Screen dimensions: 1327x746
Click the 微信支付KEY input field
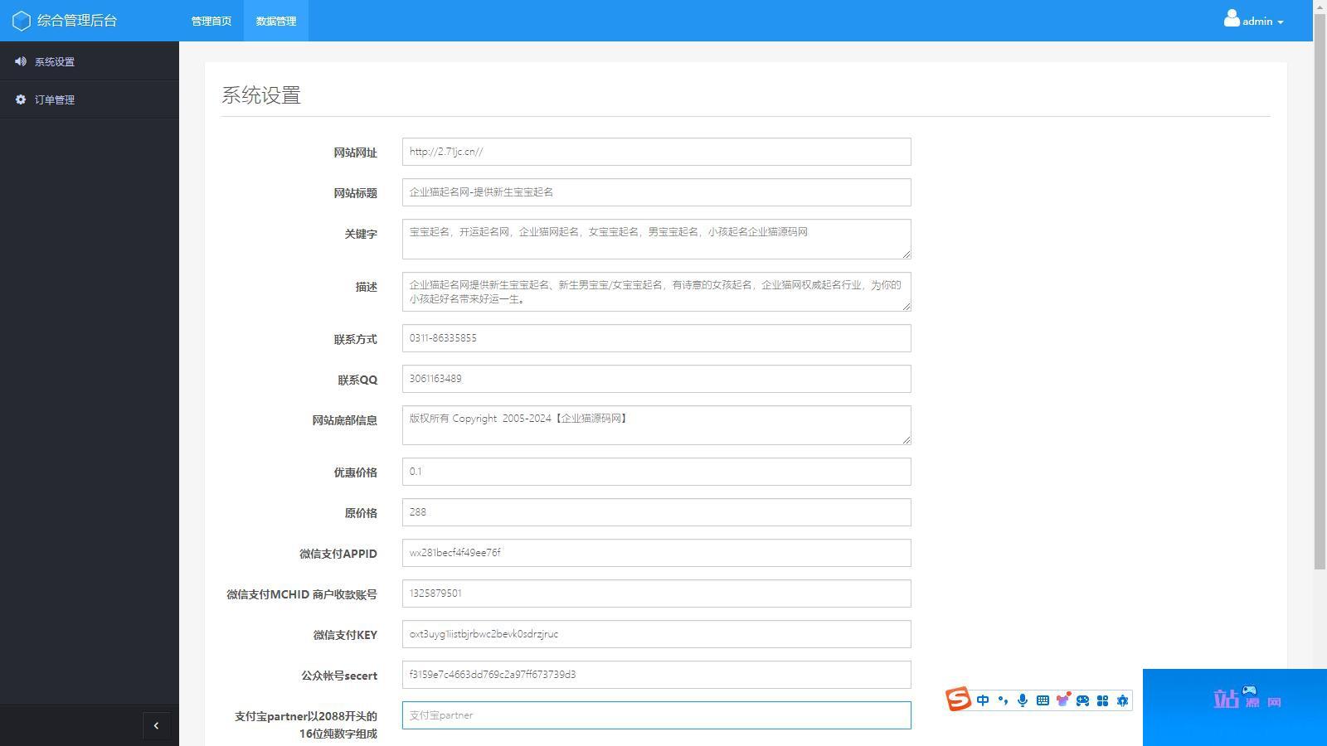(657, 634)
